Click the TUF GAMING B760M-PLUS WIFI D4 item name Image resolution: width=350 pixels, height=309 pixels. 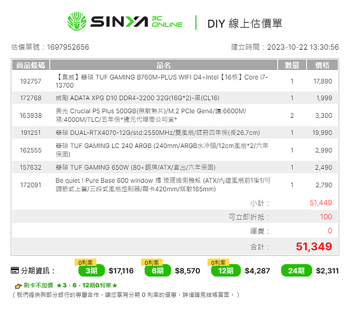[x=161, y=81]
